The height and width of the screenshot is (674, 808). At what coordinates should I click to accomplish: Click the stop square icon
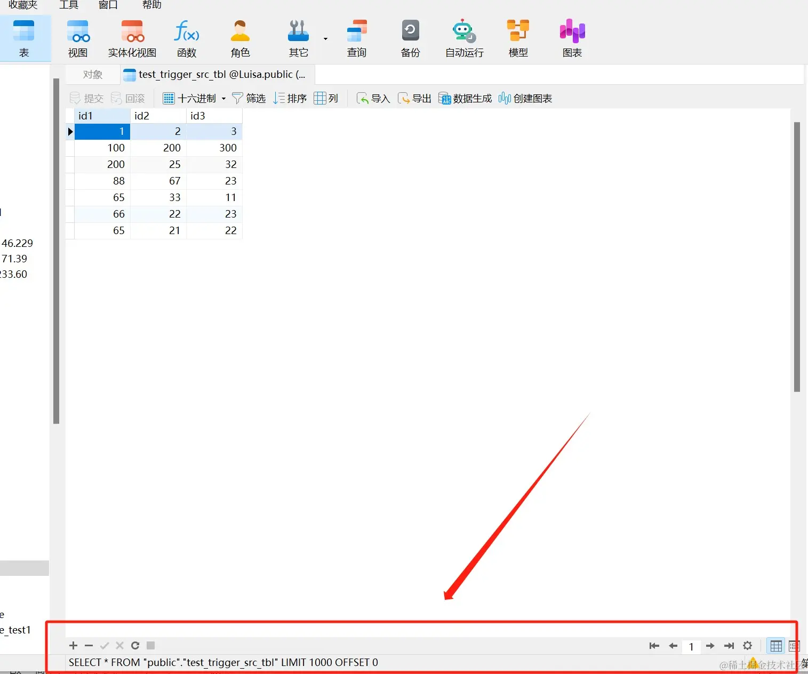tap(150, 646)
